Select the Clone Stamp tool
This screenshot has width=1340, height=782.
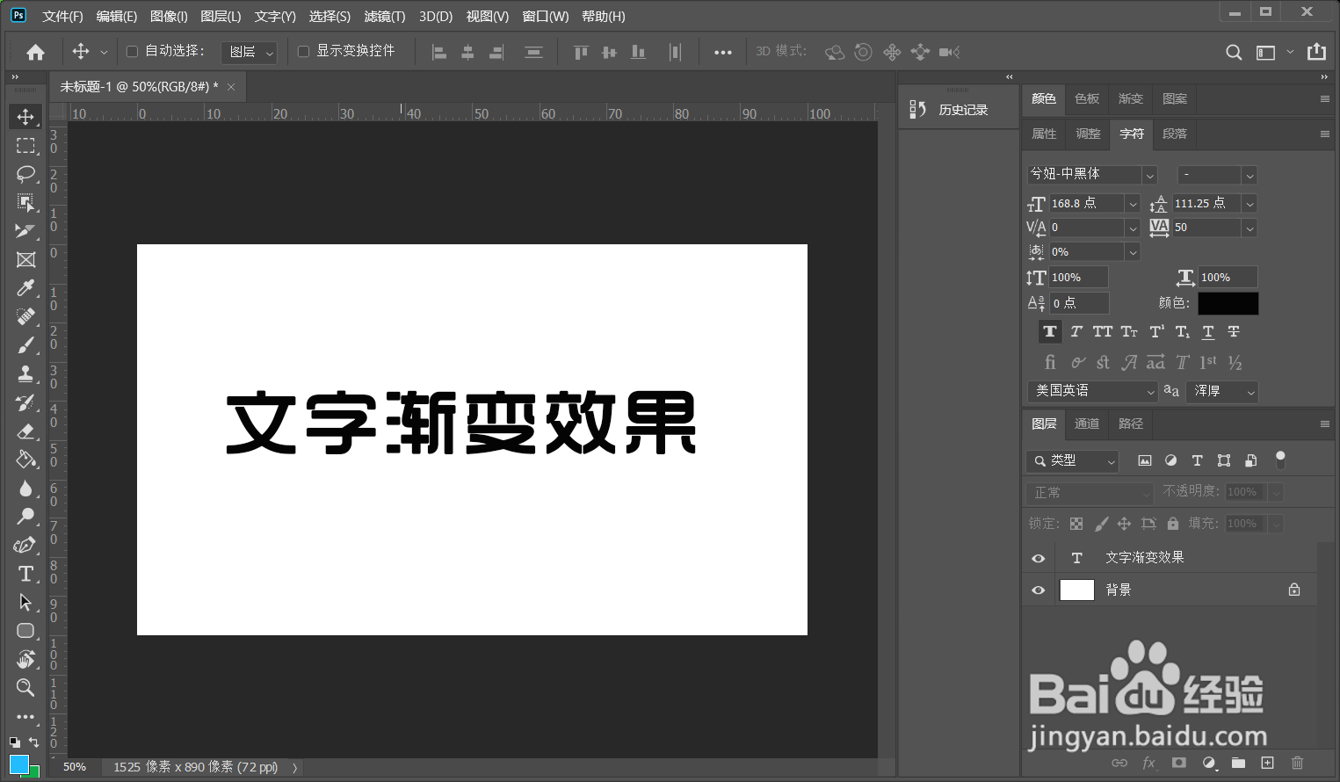(x=25, y=373)
